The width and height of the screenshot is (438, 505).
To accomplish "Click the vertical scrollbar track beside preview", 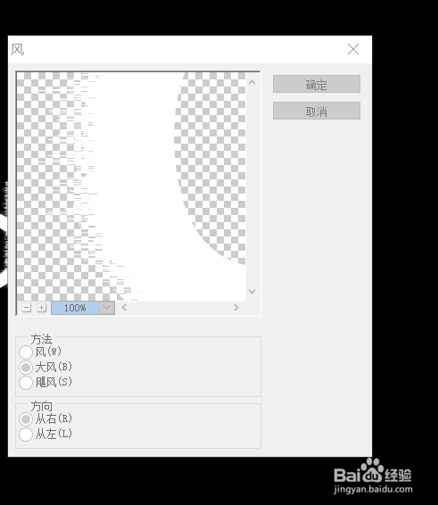I will click(x=252, y=186).
